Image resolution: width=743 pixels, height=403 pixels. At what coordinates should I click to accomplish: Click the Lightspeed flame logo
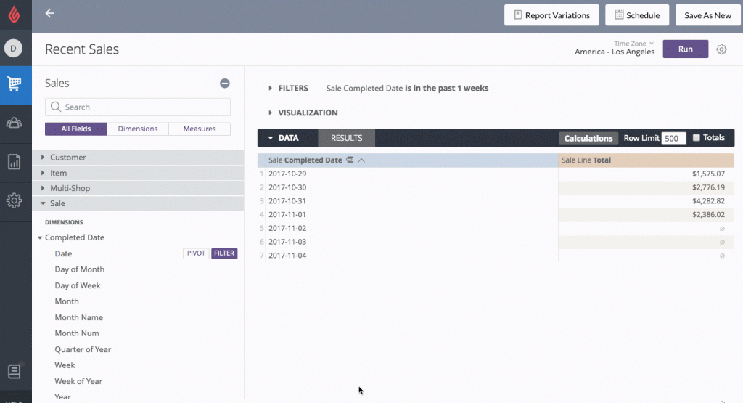tap(15, 15)
